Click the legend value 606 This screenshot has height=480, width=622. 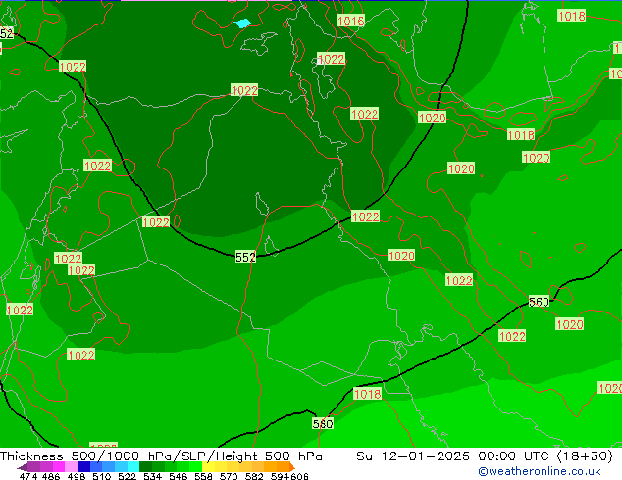(x=299, y=476)
